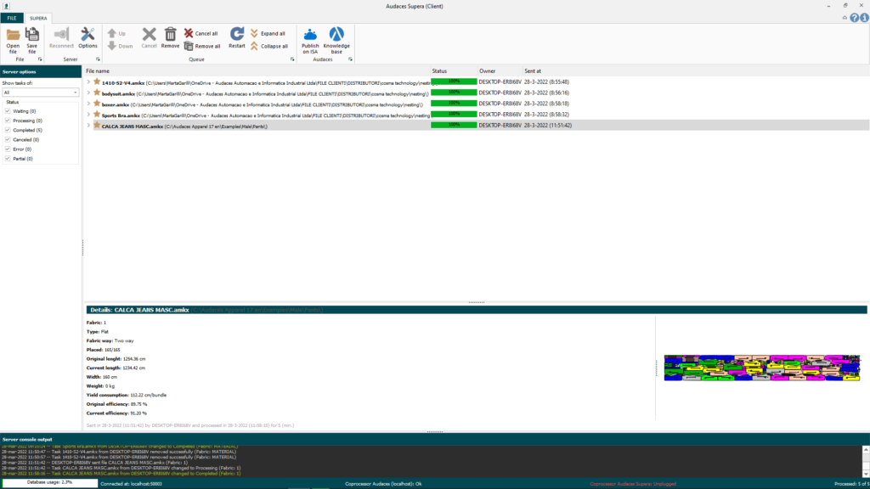
Task: Reconnect to the server
Action: [x=61, y=38]
